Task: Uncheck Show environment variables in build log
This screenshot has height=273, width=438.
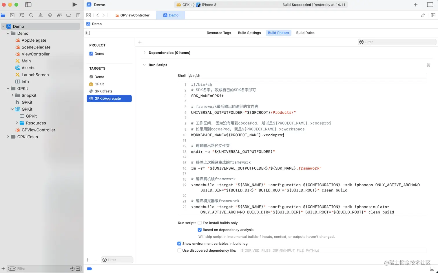Action: [x=179, y=244]
